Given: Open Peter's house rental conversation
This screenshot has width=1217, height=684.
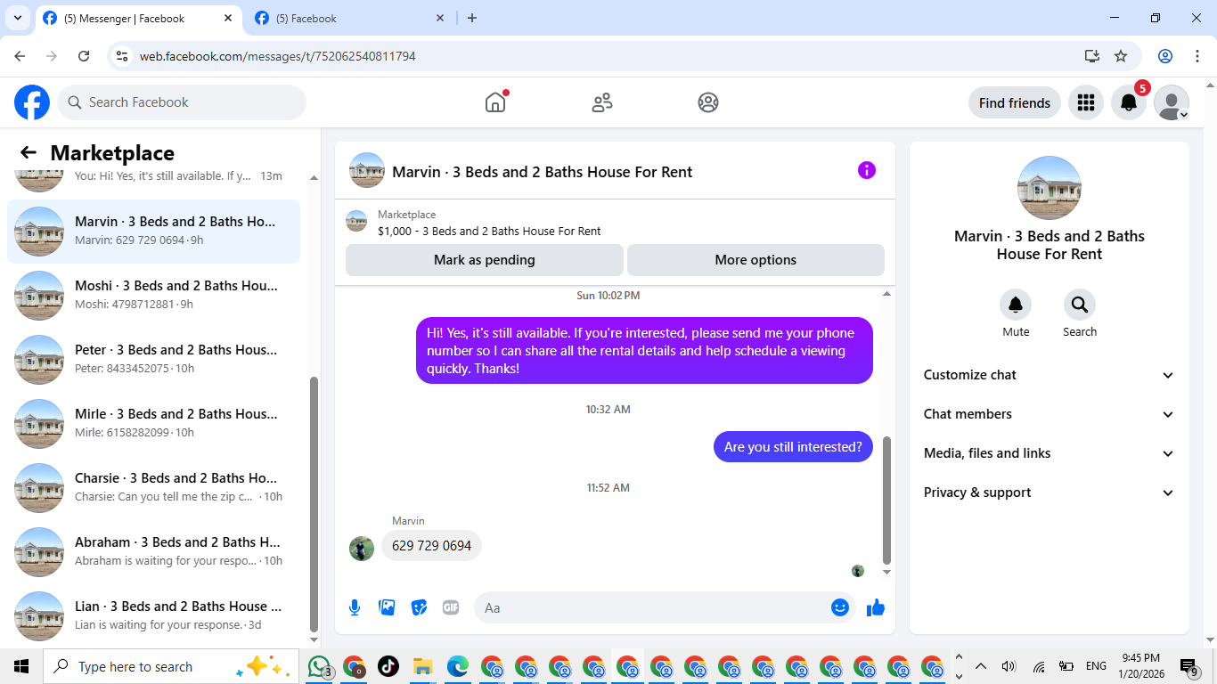Looking at the screenshot, I should [153, 360].
